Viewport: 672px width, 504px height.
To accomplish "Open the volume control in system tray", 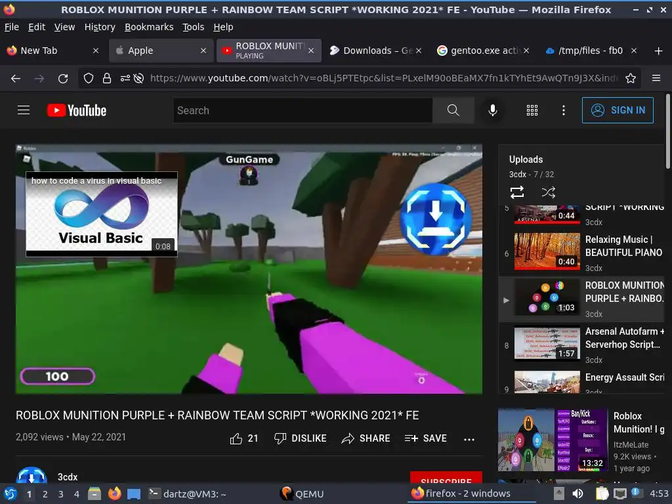I will click(x=577, y=493).
